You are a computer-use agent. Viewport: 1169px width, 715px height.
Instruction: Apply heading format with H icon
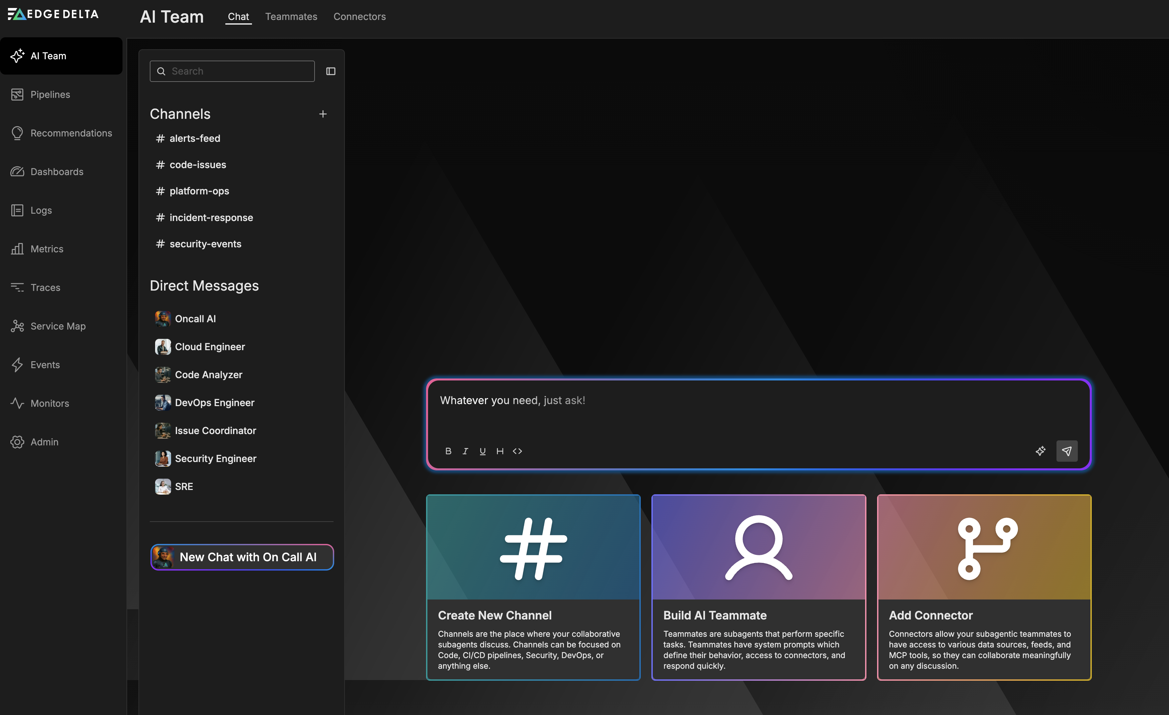[x=500, y=451]
